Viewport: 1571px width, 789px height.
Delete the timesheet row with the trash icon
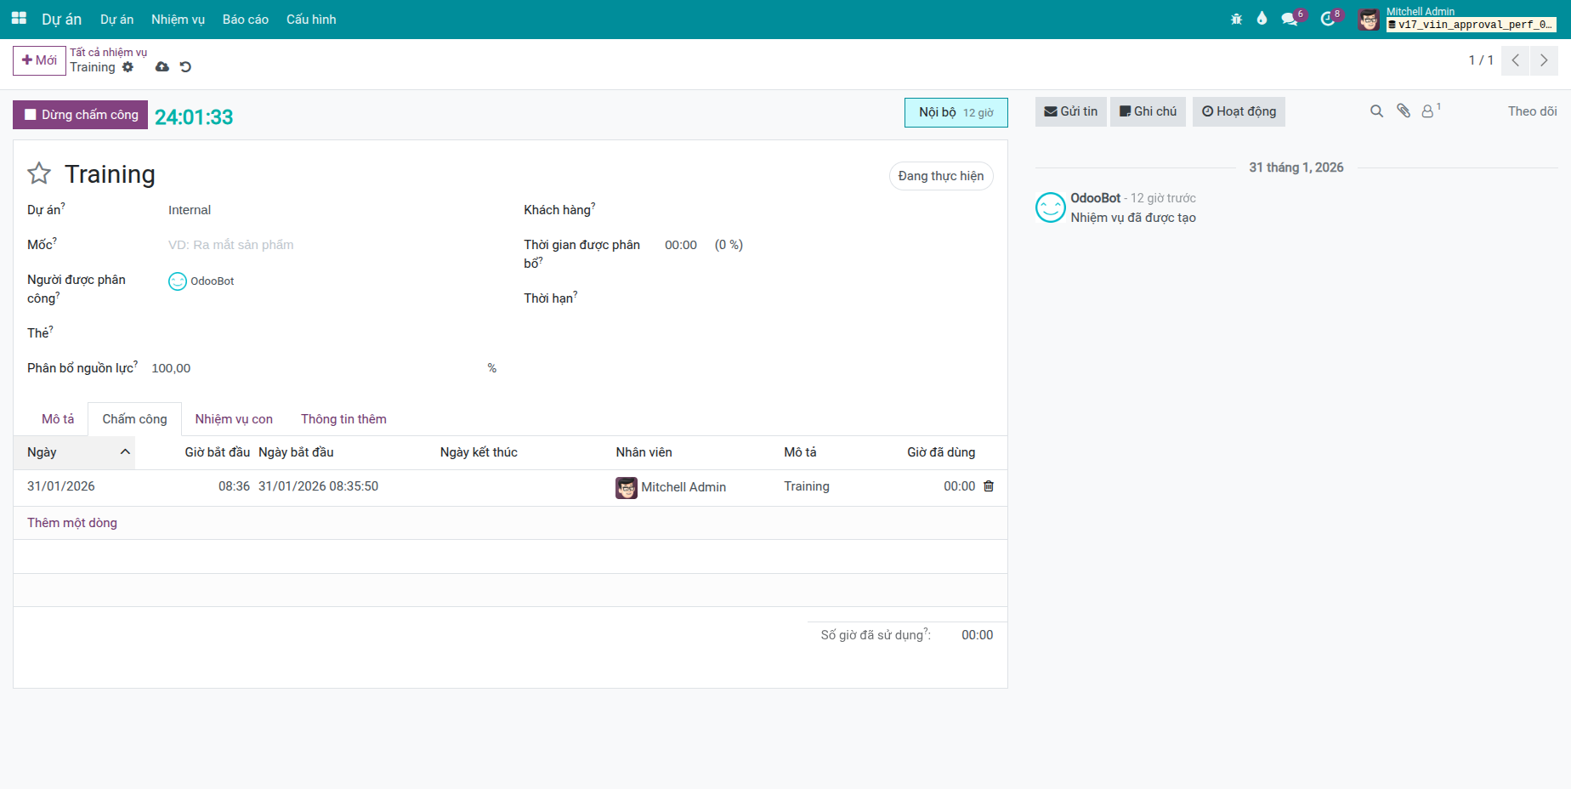(x=988, y=485)
